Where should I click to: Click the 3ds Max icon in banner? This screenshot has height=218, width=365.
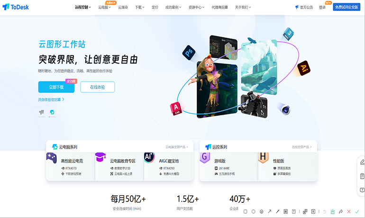pos(288,34)
